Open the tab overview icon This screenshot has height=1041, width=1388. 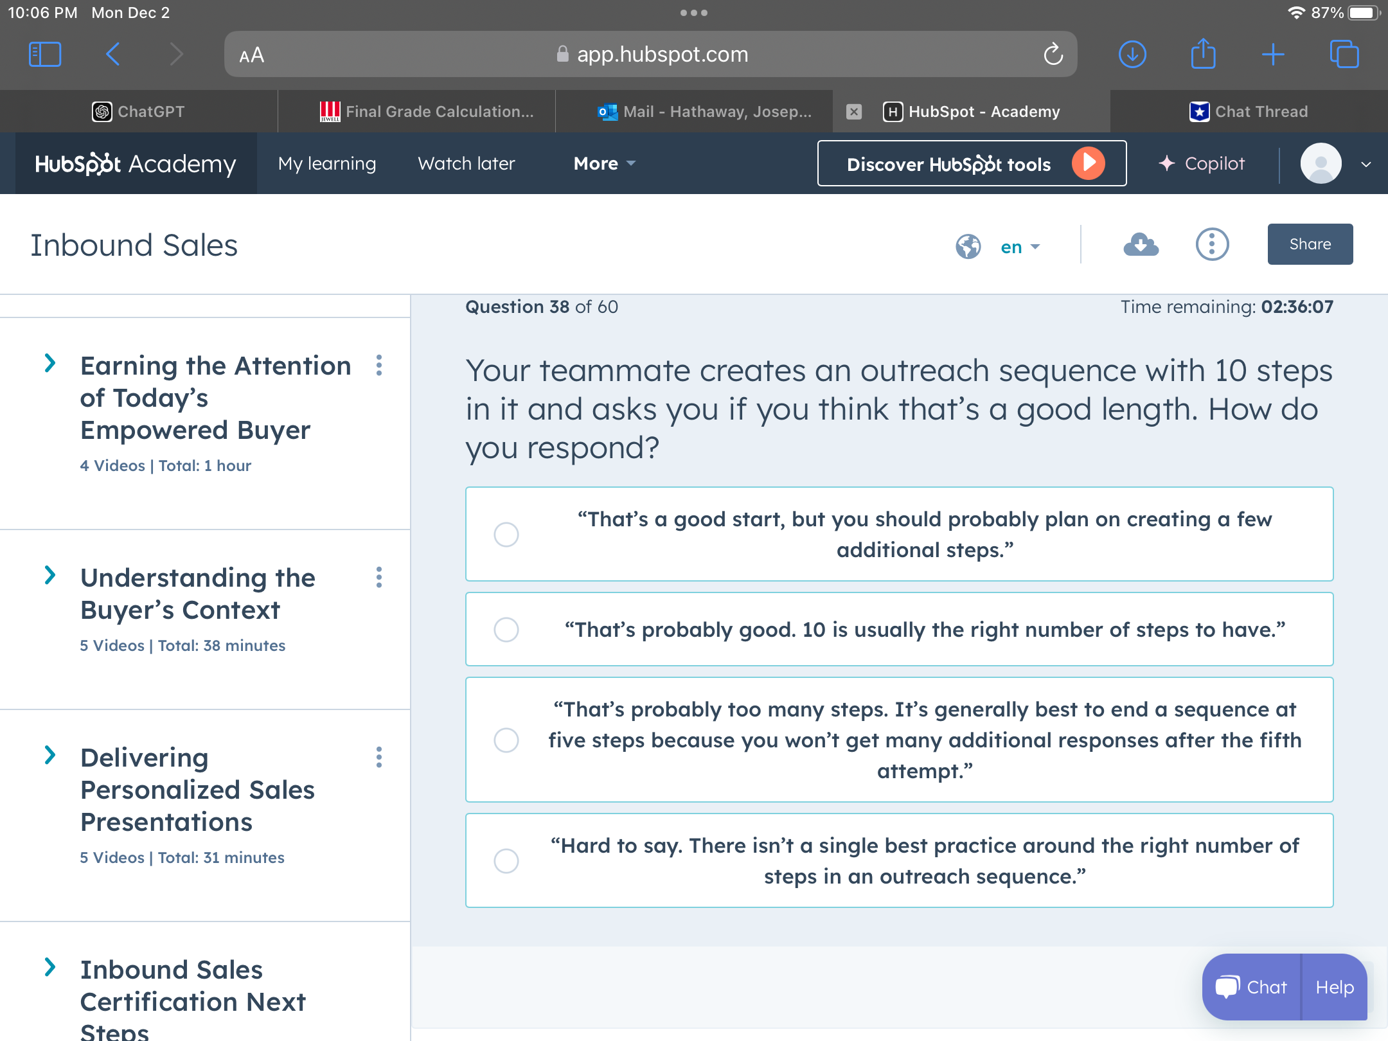coord(1344,55)
